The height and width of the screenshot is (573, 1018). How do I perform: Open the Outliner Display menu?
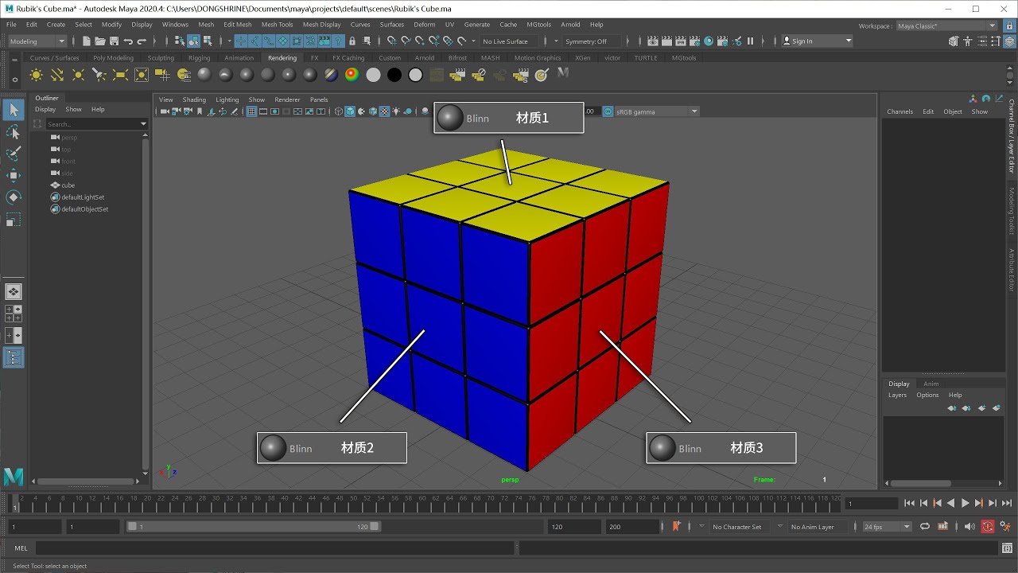pos(45,109)
